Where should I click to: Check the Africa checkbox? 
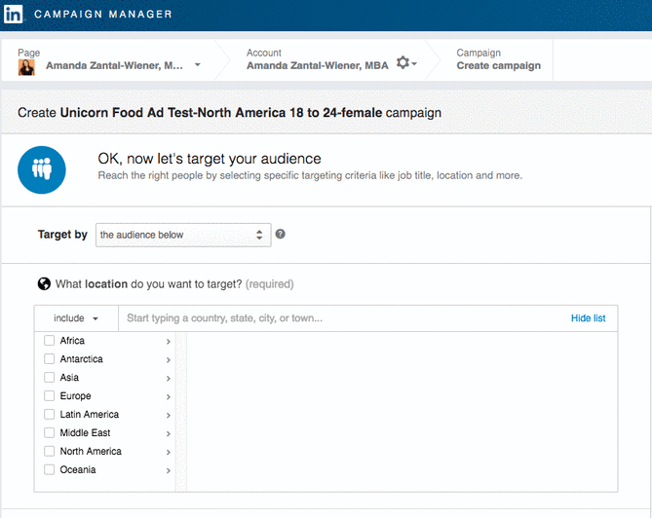[x=50, y=341]
